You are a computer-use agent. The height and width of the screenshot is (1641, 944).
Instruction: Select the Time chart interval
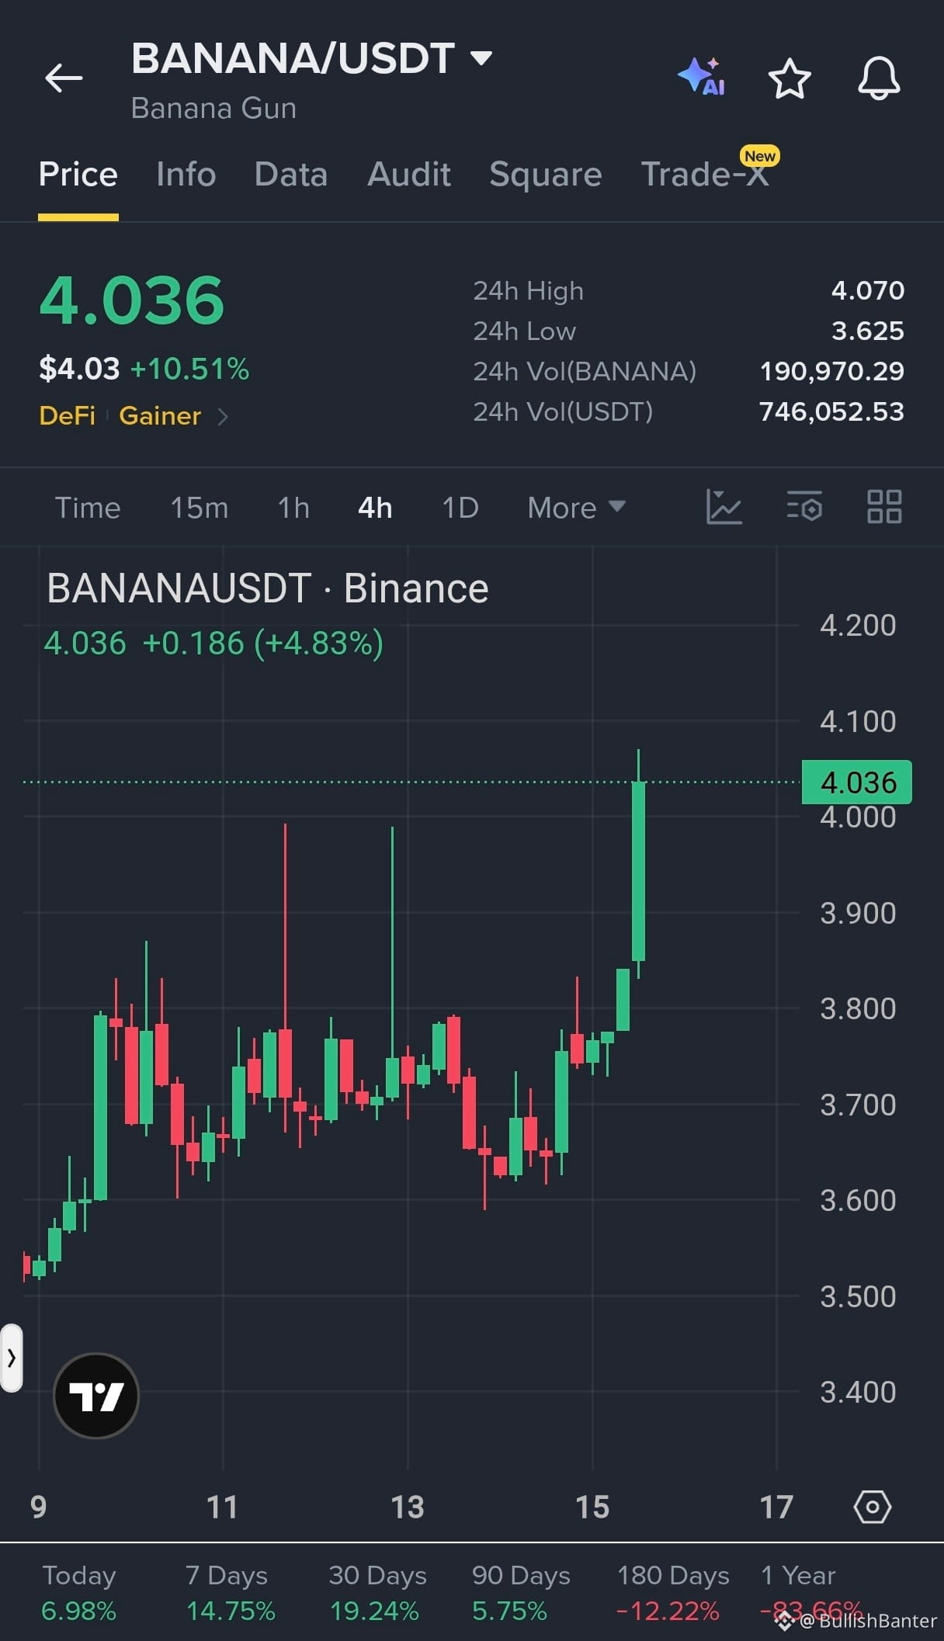coord(88,508)
